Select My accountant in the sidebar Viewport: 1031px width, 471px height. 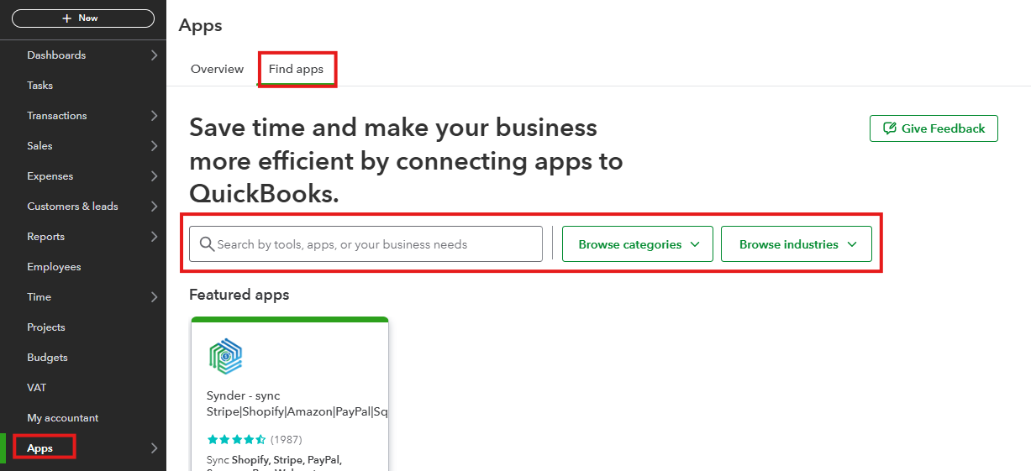click(62, 418)
